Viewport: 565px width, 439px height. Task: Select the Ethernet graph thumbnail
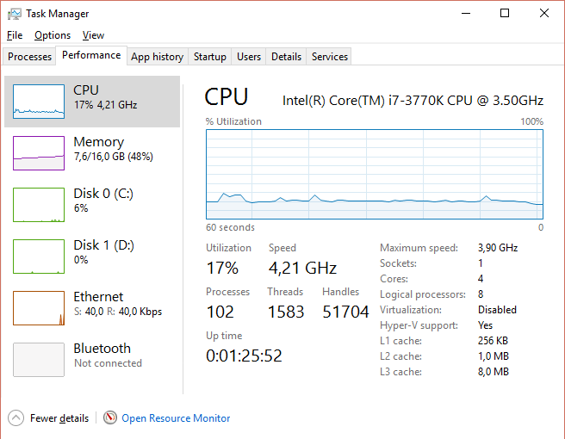39,308
